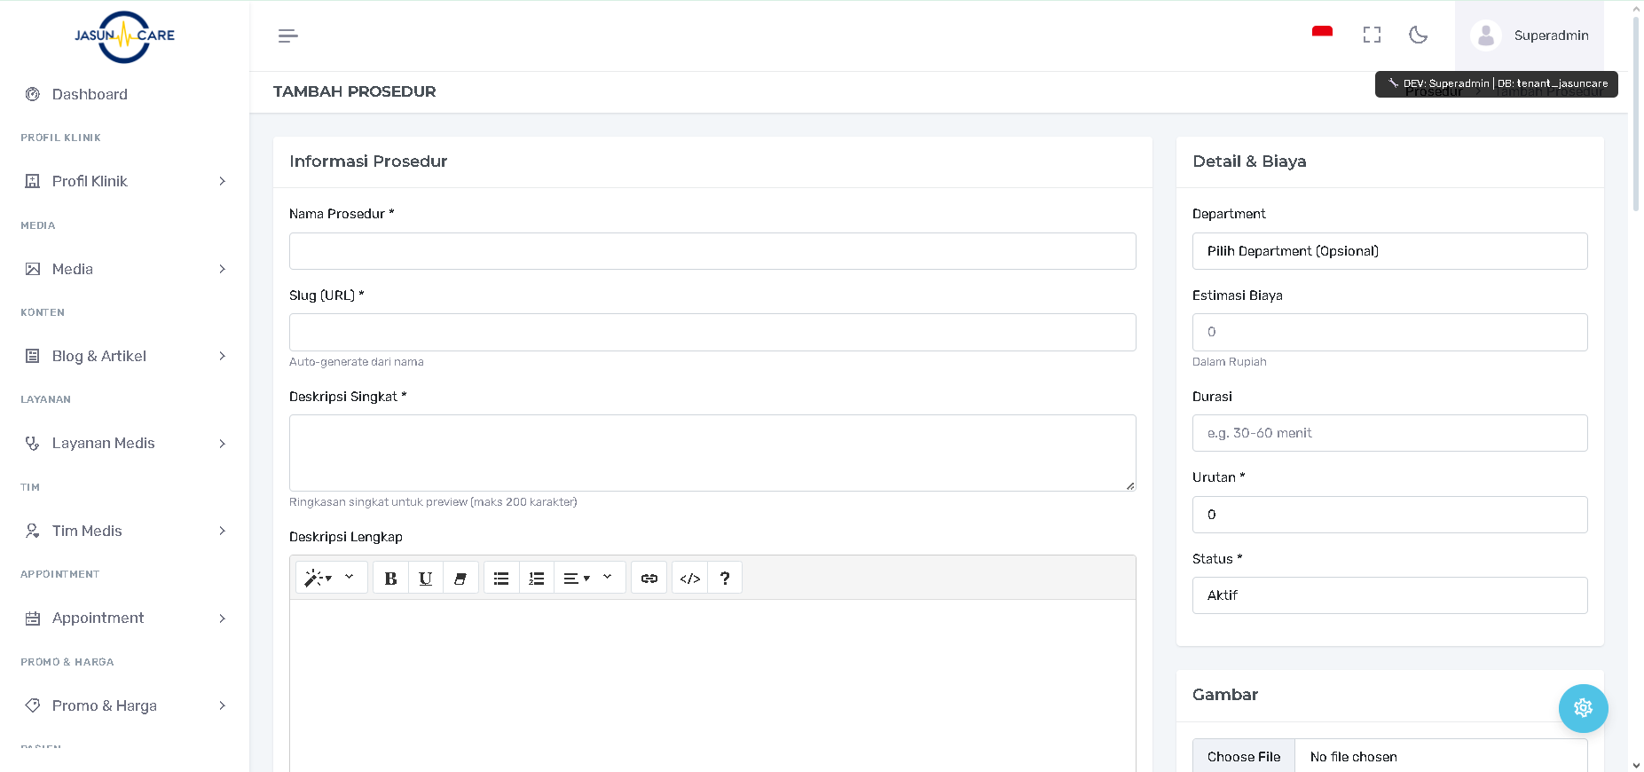Toggle fullscreen mode
The height and width of the screenshot is (772, 1644).
tap(1372, 35)
